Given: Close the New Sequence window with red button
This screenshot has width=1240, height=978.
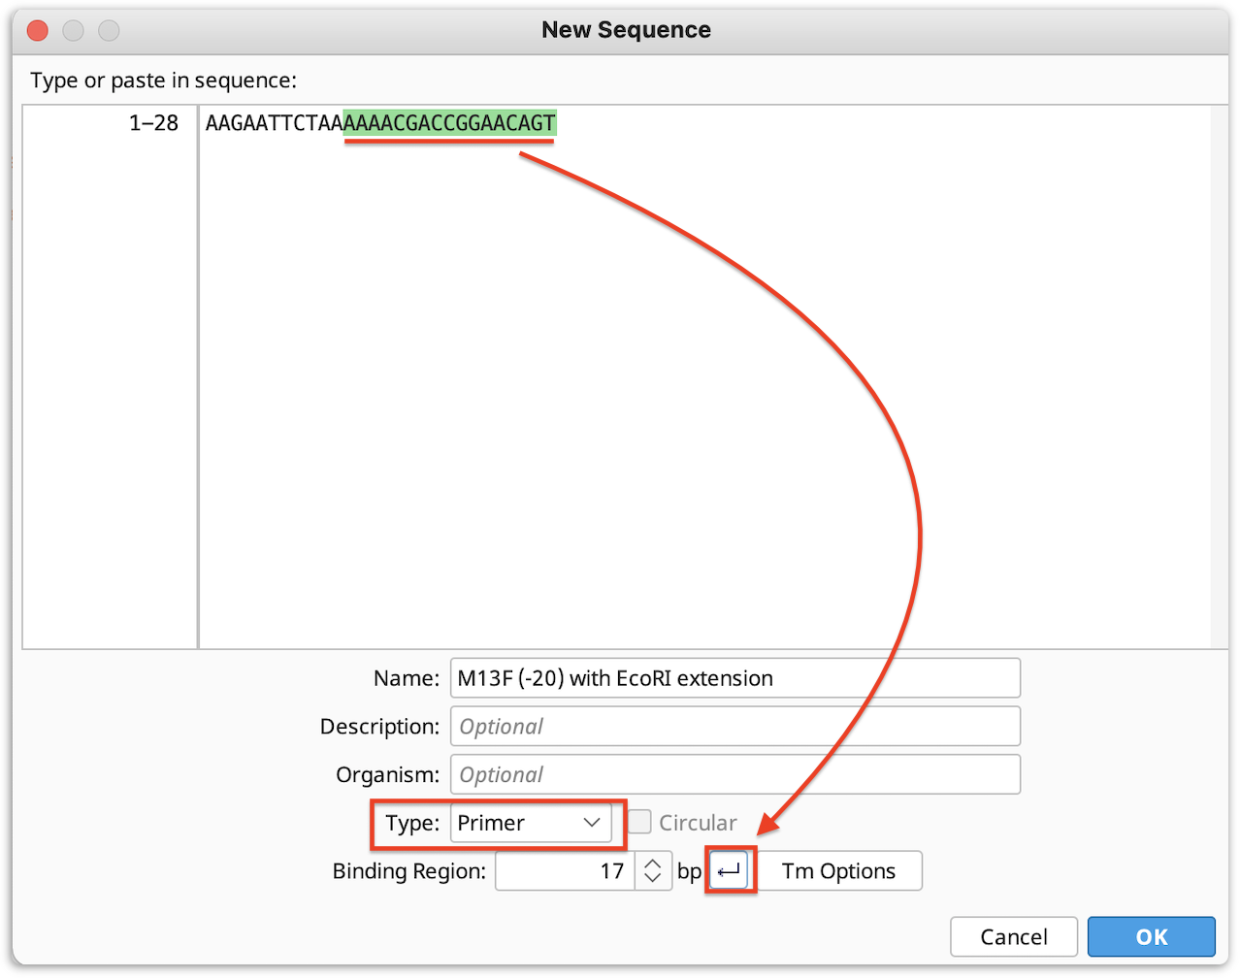Looking at the screenshot, I should [x=38, y=30].
